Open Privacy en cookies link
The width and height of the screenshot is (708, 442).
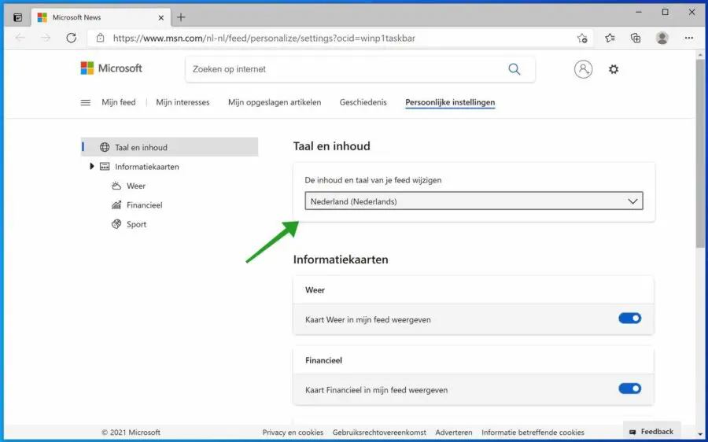(x=293, y=433)
